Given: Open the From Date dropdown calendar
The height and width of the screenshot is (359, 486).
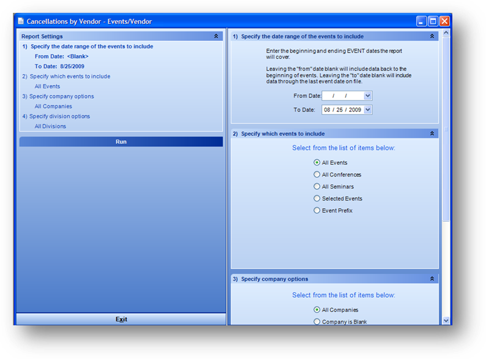Looking at the screenshot, I should (x=367, y=96).
